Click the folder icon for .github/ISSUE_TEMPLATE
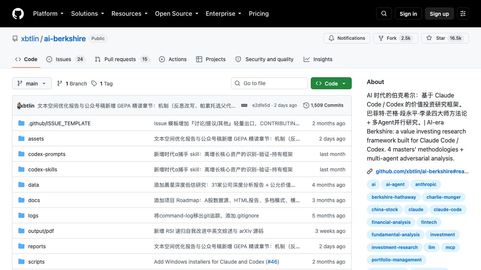 click(x=21, y=123)
